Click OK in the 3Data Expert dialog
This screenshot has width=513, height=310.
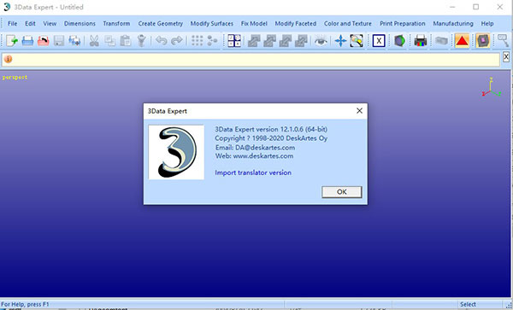click(341, 192)
